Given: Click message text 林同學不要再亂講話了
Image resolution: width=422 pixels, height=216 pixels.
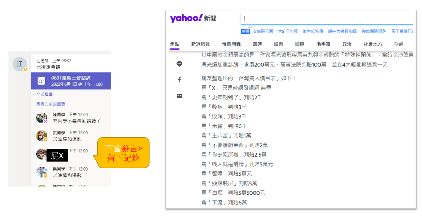Looking at the screenshot, I should pyautogui.click(x=77, y=121).
